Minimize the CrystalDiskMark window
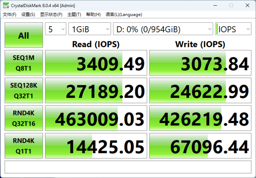 click(x=215, y=5)
